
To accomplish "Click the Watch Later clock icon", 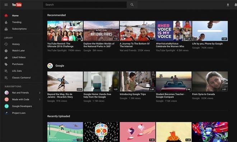I will 6,51.
